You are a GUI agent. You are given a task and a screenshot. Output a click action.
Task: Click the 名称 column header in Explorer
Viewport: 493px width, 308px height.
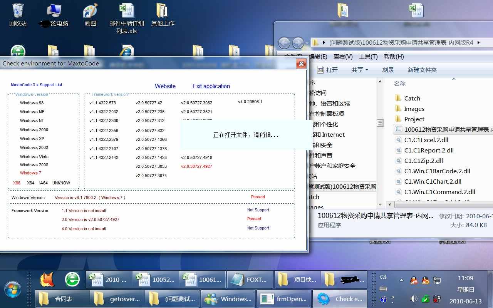(400, 84)
